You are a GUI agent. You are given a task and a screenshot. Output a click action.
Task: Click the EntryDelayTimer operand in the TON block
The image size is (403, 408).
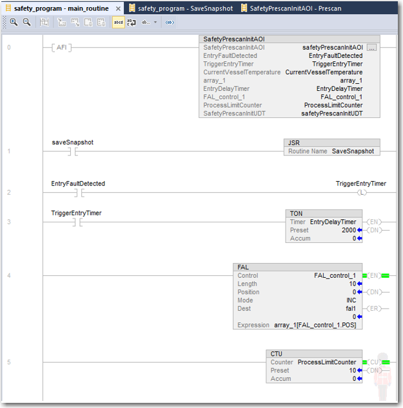[333, 222]
